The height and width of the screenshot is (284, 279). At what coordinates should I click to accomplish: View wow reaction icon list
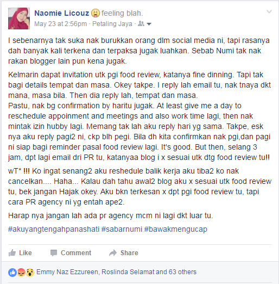pos(30,273)
